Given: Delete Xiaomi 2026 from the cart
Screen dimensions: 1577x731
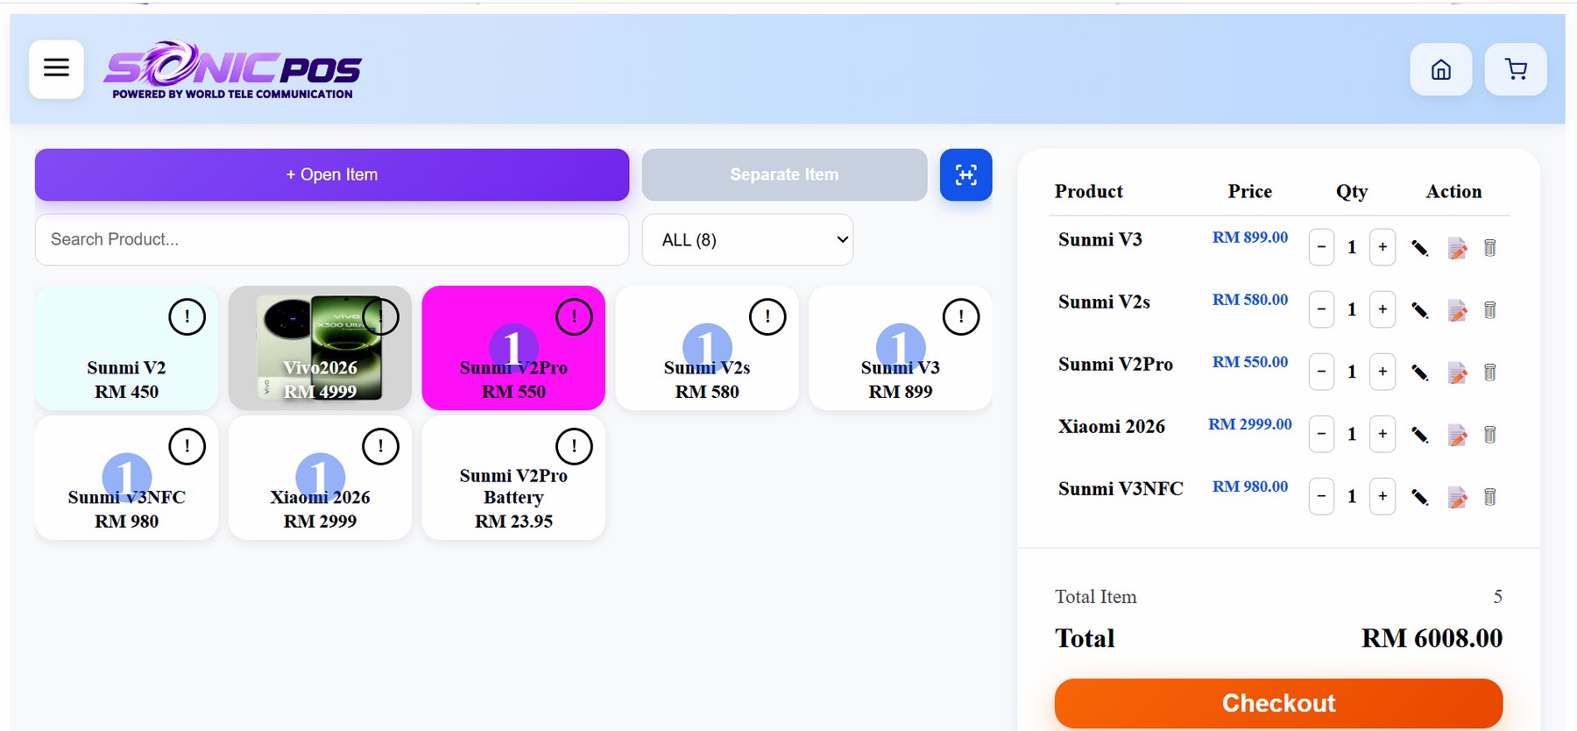Looking at the screenshot, I should click(x=1489, y=435).
